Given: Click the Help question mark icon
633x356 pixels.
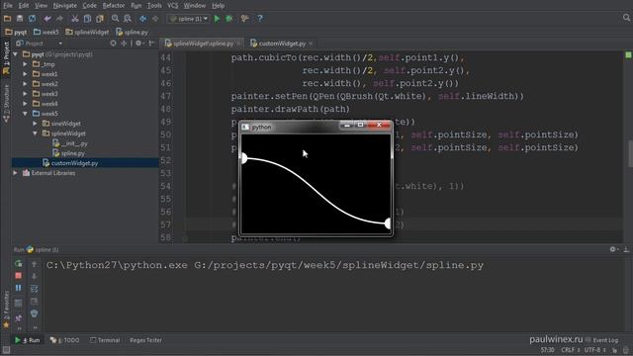Looking at the screenshot, I should coord(260,19).
